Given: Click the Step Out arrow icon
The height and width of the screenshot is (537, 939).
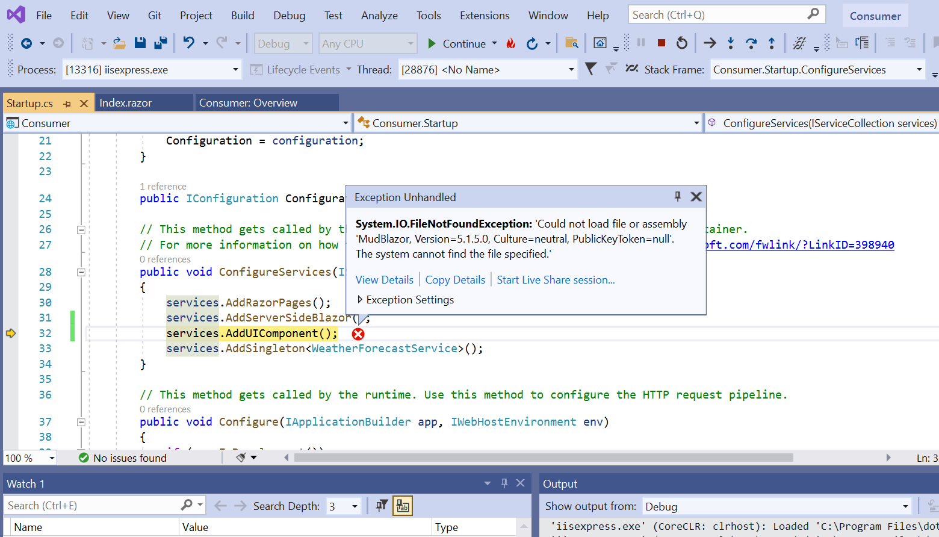Looking at the screenshot, I should pos(771,43).
